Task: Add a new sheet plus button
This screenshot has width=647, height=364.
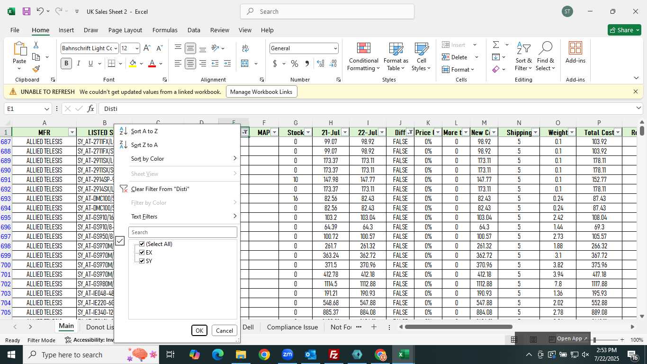Action: pyautogui.click(x=374, y=327)
